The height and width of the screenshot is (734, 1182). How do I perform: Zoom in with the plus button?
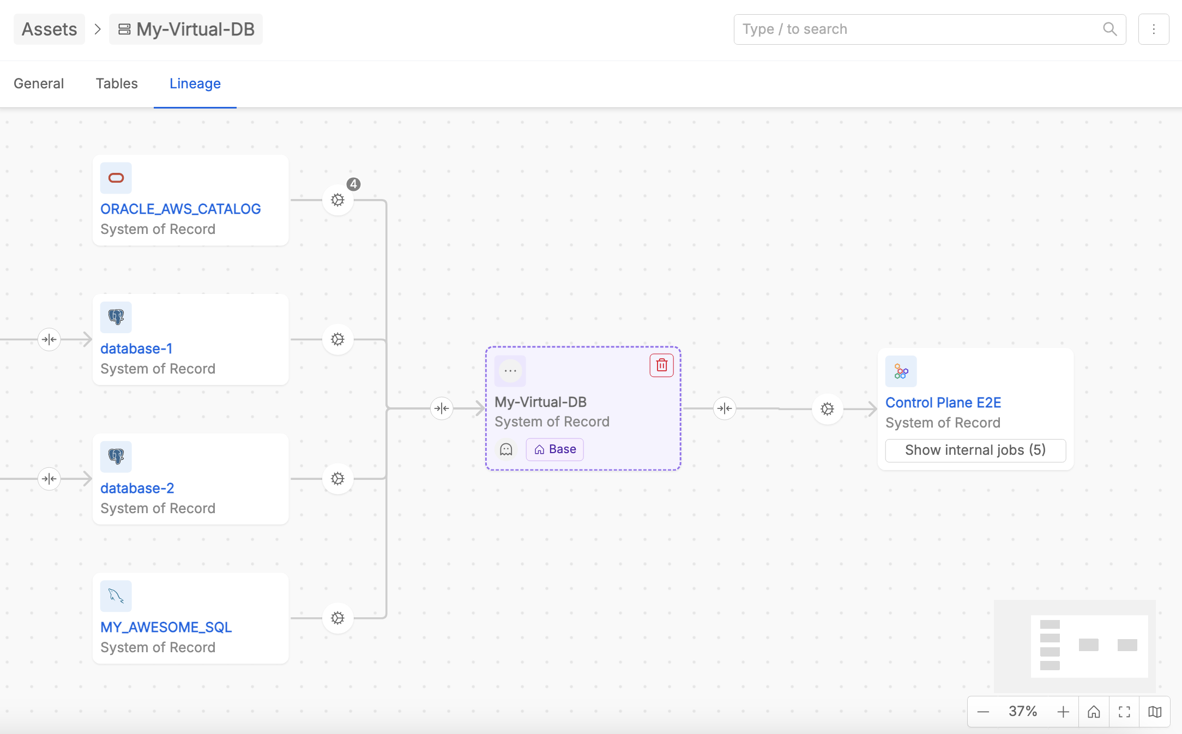click(1063, 712)
